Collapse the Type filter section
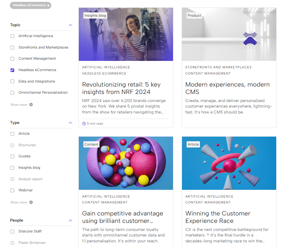The width and height of the screenshot is (283, 247). [x=70, y=123]
